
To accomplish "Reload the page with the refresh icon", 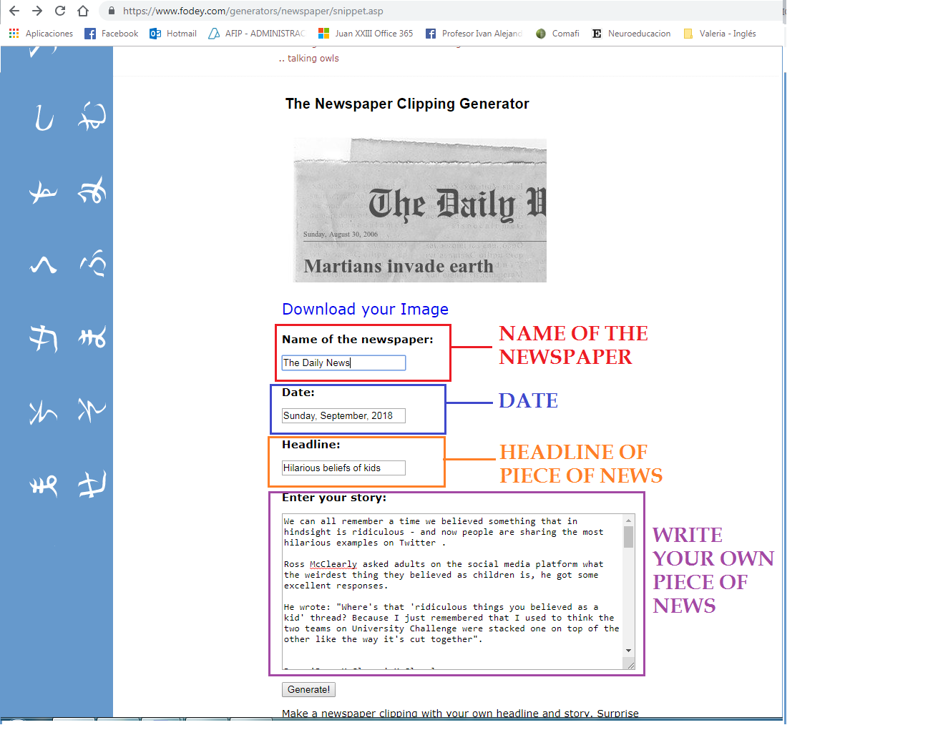I will coord(59,11).
